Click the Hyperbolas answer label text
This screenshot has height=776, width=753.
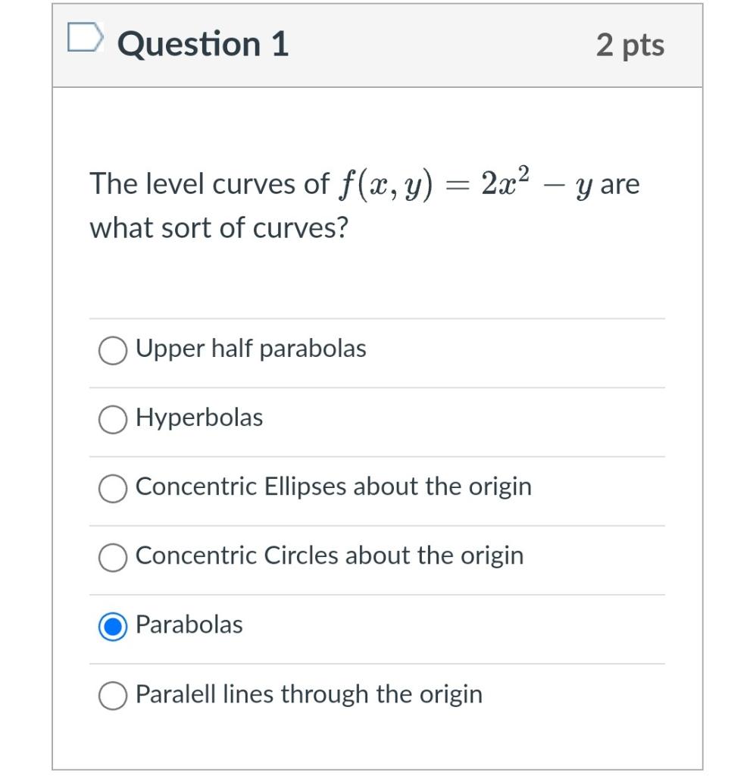coord(198,418)
